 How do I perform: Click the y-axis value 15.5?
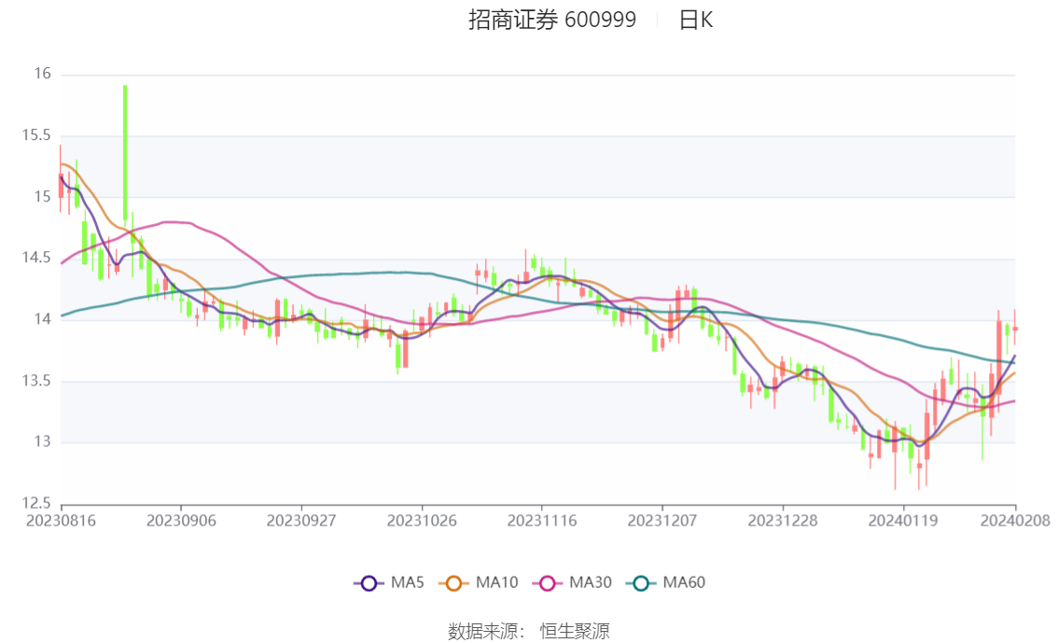pos(36,135)
